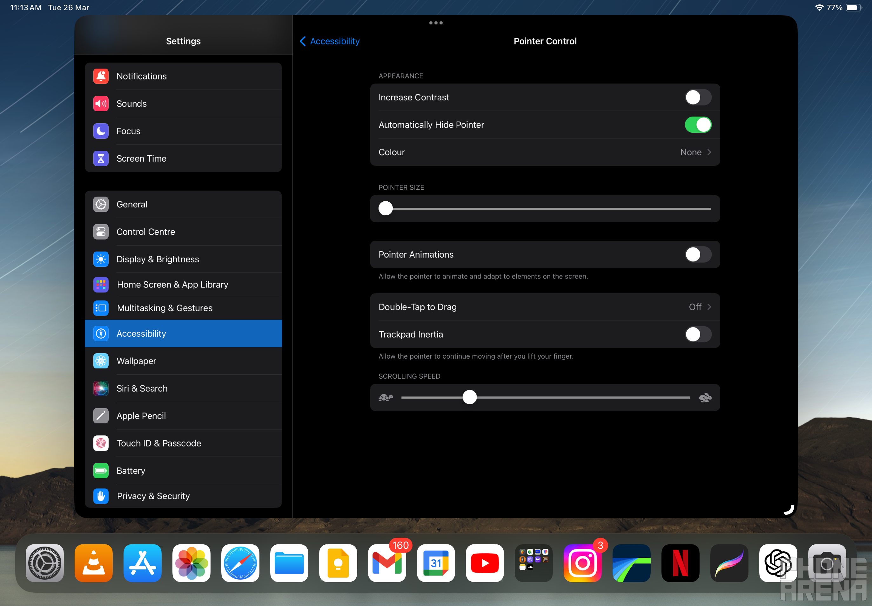This screenshot has height=606, width=872.
Task: Click the Scrolling Speed slider knob
Action: [x=470, y=397]
